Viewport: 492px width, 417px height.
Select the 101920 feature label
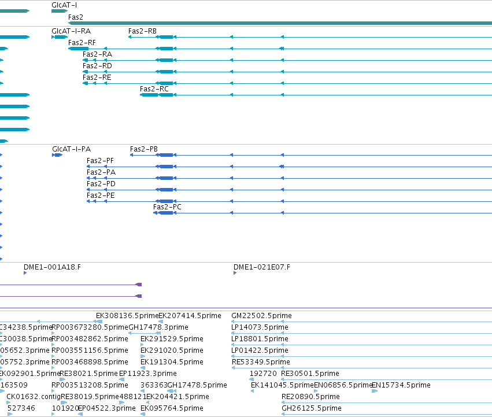(x=65, y=408)
